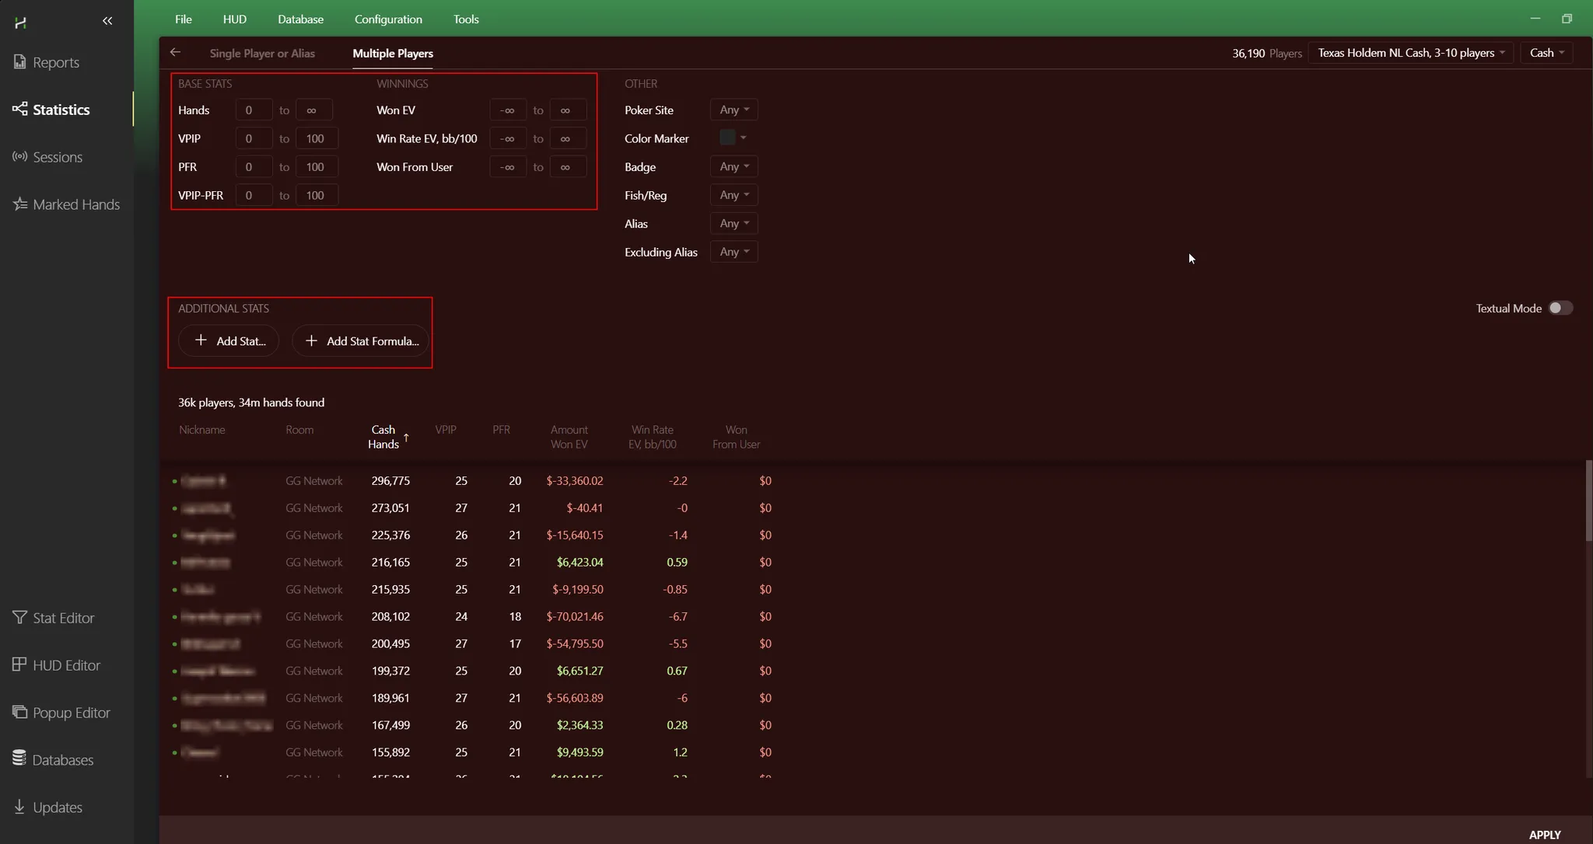Click Win Rate EV bb/100 minimum field

pyautogui.click(x=508, y=138)
